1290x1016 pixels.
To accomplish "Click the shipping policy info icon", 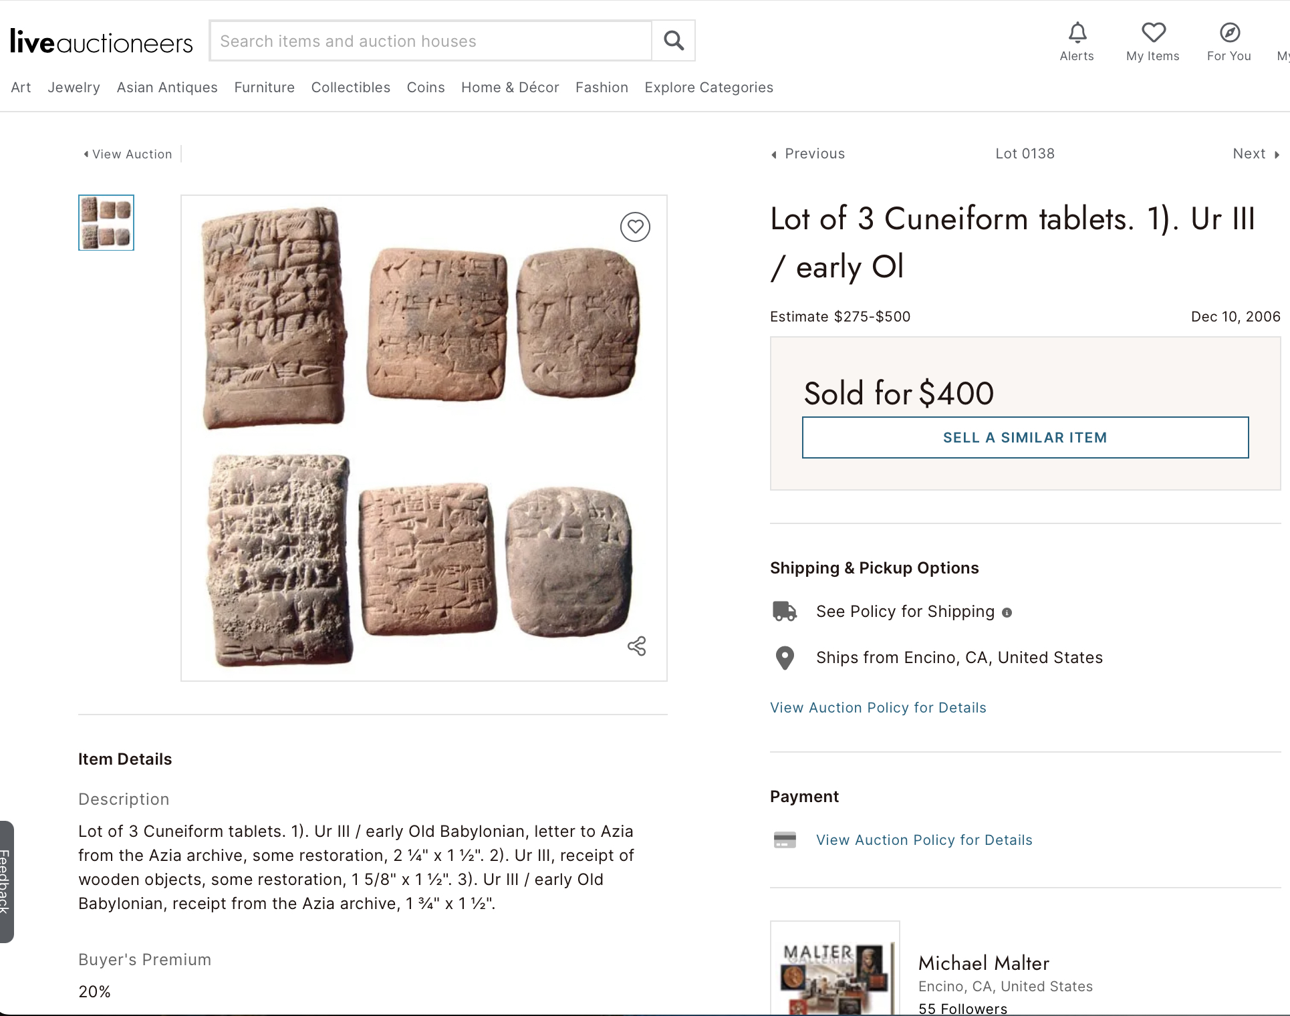I will tap(1007, 612).
